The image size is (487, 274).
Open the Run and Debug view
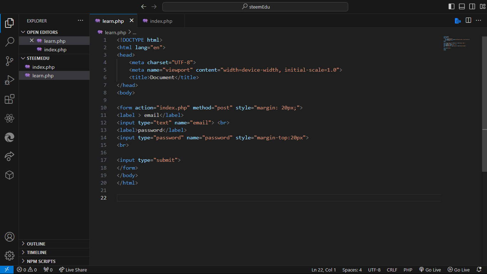point(9,80)
